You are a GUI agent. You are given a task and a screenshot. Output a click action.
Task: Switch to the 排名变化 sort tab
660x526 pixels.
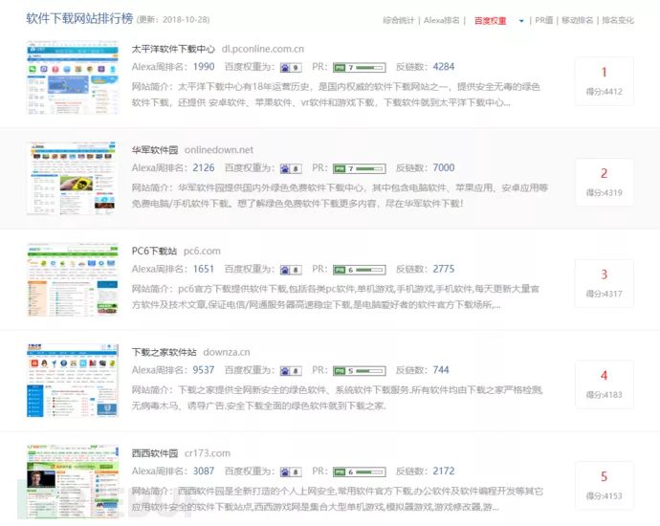click(618, 20)
